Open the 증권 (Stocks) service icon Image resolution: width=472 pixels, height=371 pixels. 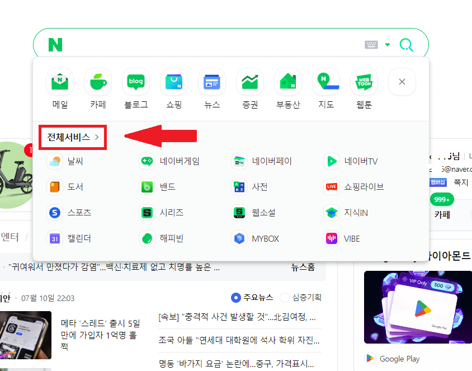[250, 82]
